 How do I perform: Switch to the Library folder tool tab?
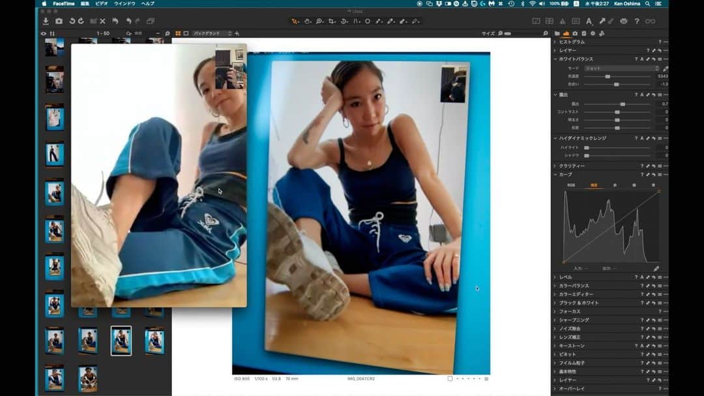(x=557, y=34)
